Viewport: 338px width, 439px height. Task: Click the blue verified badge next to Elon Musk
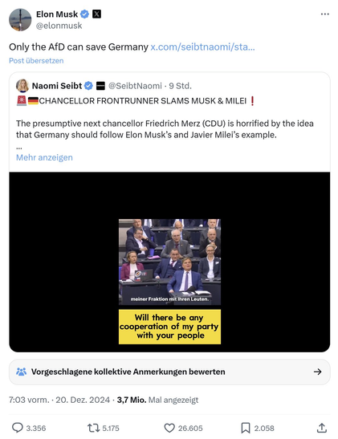[84, 14]
